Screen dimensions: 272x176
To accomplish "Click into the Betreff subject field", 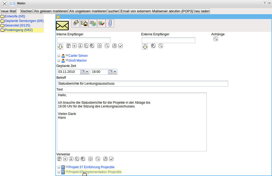I will 142,84.
